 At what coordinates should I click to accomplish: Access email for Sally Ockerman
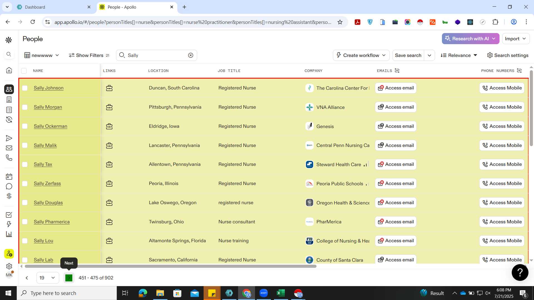395,126
